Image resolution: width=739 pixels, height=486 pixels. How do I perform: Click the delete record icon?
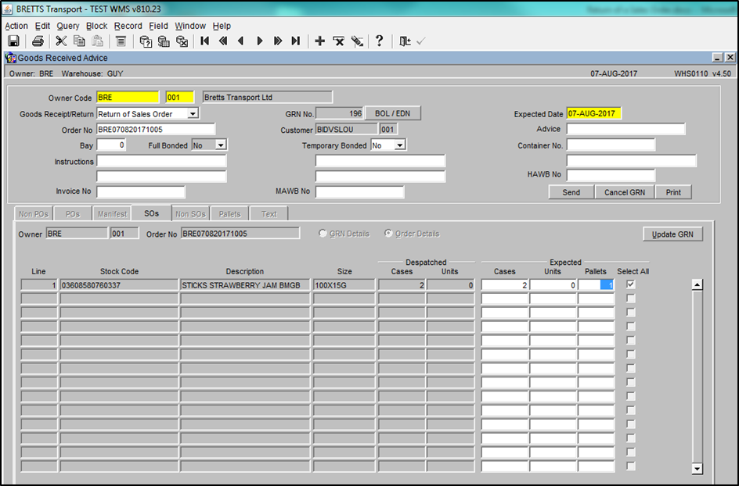(x=338, y=41)
